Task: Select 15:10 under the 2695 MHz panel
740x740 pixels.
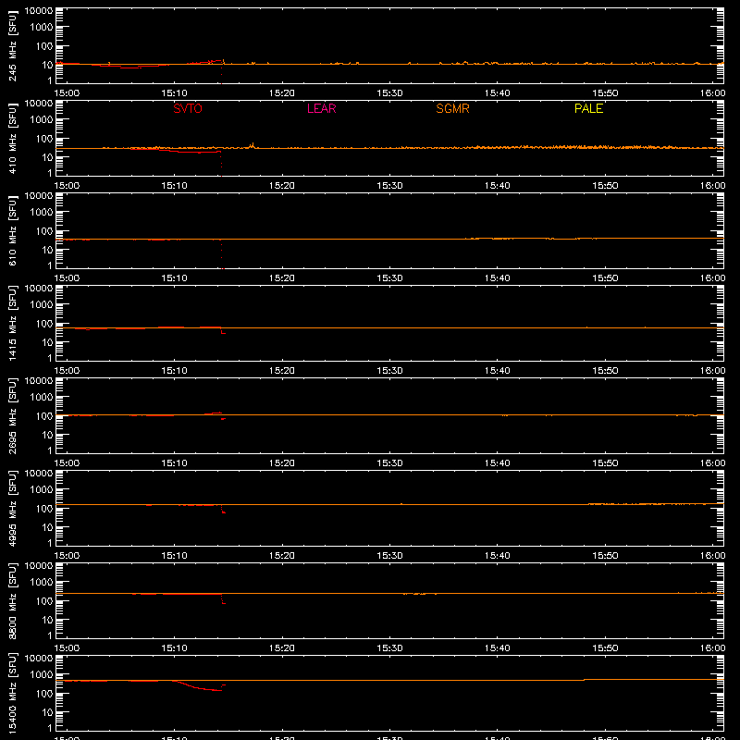Action: coord(175,463)
